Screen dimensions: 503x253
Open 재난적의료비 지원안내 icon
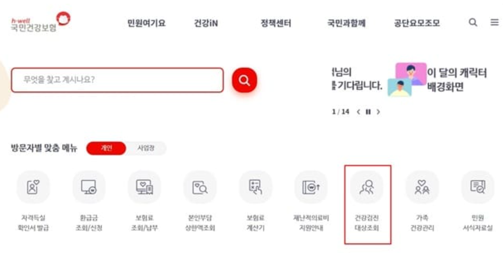coord(311,187)
